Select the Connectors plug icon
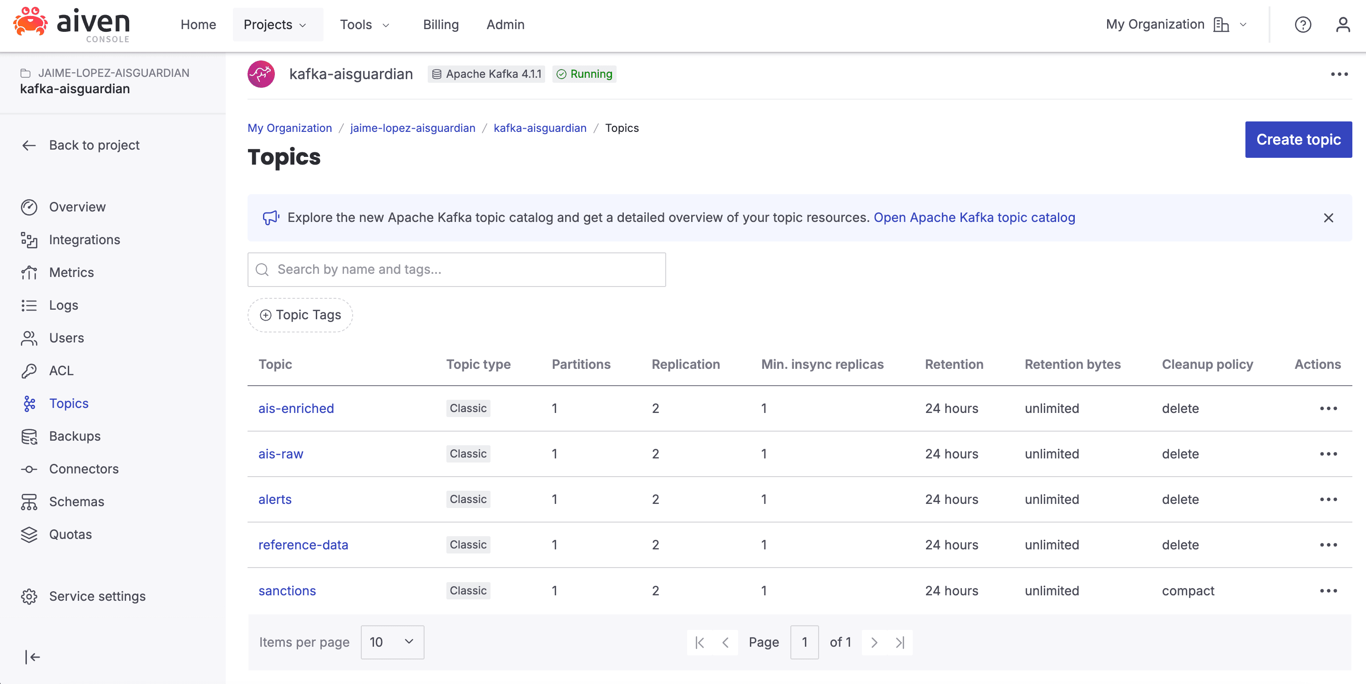The height and width of the screenshot is (684, 1366). pyautogui.click(x=29, y=469)
